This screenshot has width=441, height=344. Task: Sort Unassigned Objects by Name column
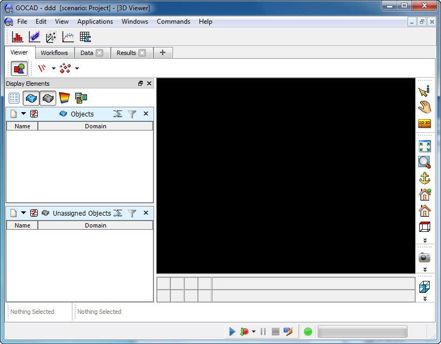click(22, 225)
